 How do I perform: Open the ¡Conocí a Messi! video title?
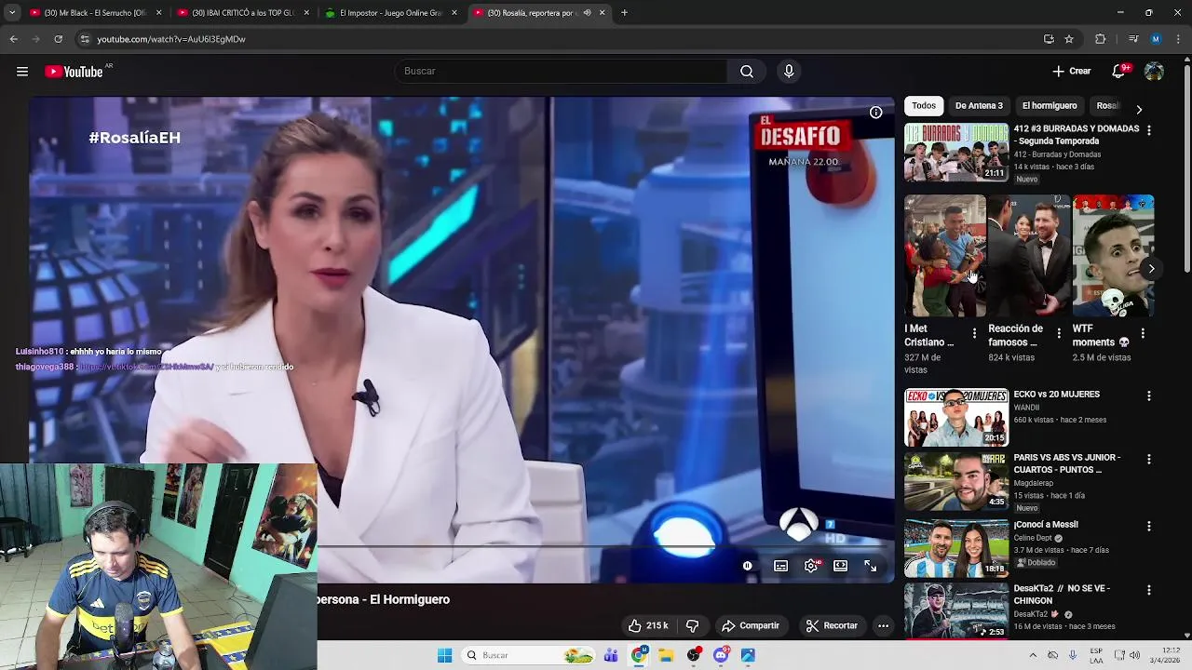1047,525
